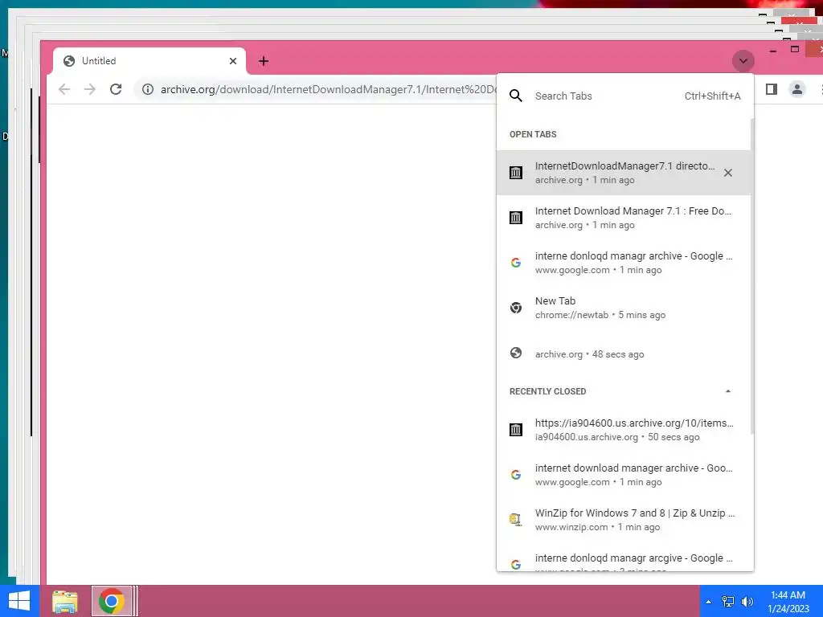Close the Untitled tab

(233, 61)
